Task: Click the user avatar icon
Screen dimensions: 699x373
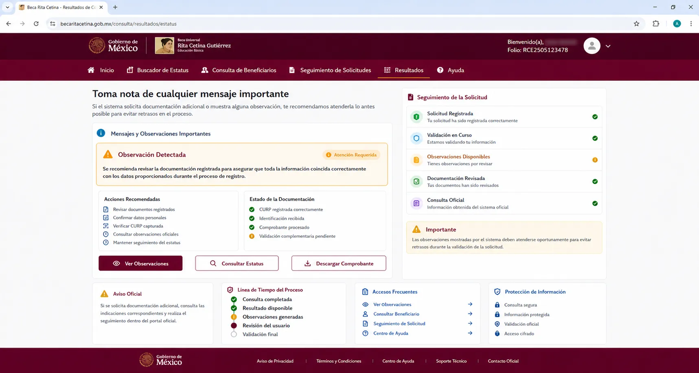Action: pos(592,46)
